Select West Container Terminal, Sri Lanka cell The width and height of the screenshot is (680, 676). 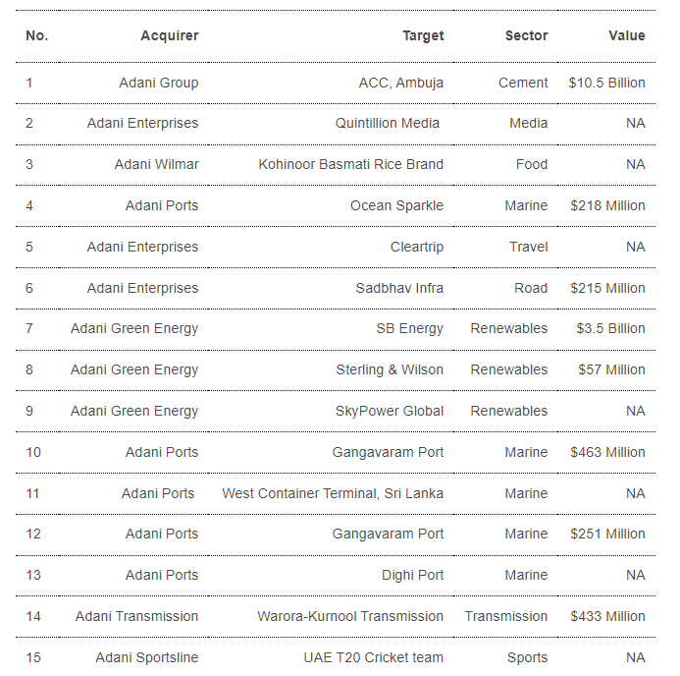pos(333,493)
